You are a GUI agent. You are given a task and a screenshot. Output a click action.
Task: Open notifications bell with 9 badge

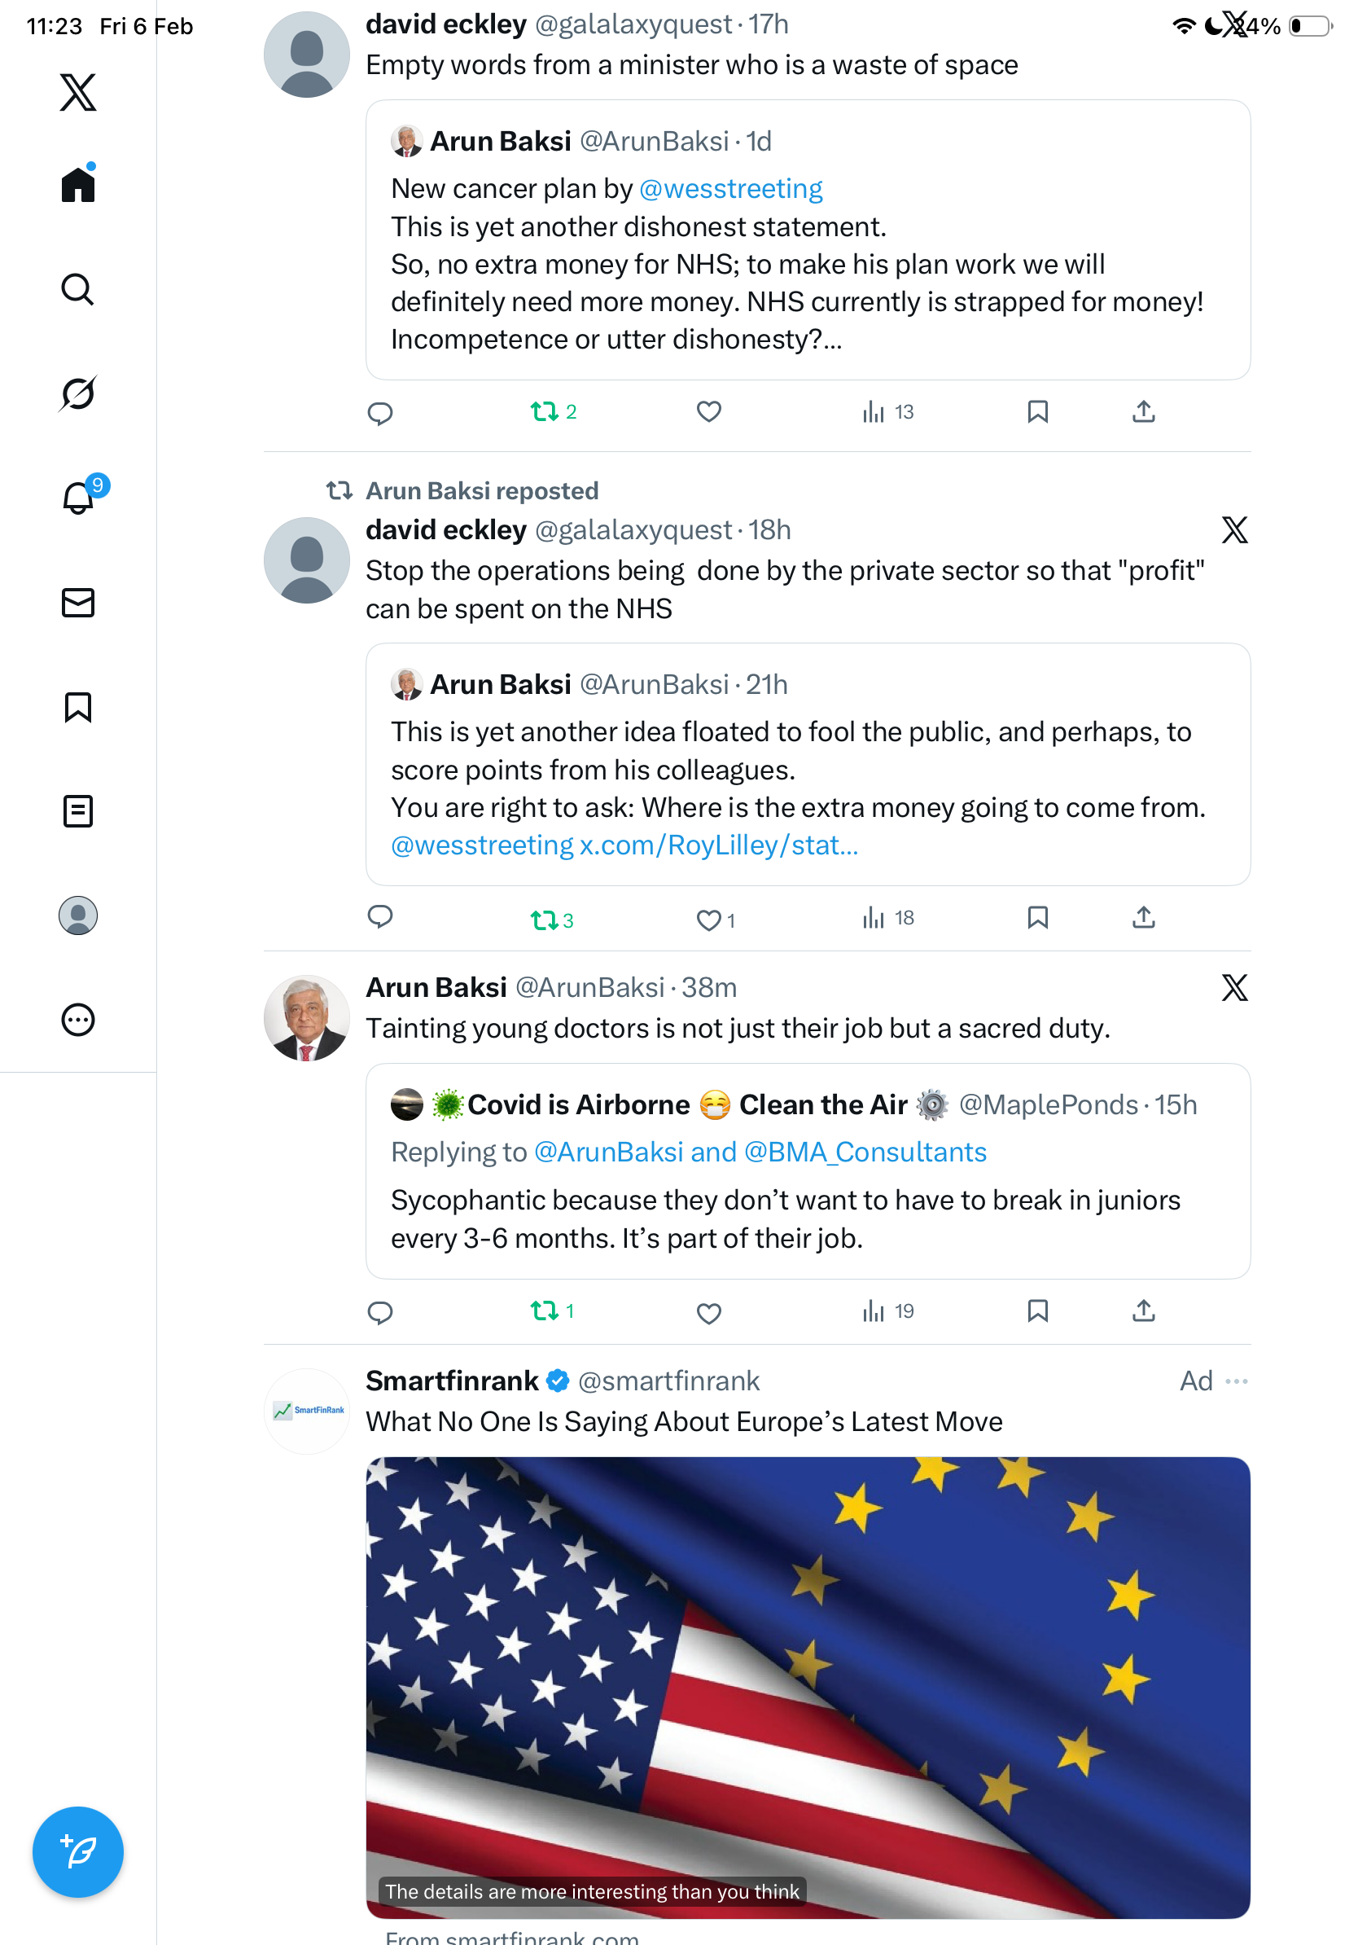click(x=79, y=498)
